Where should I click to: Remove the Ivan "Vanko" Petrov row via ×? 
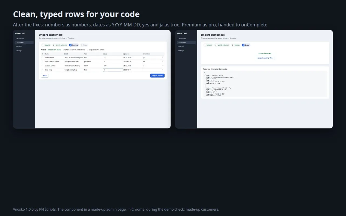click(163, 61)
